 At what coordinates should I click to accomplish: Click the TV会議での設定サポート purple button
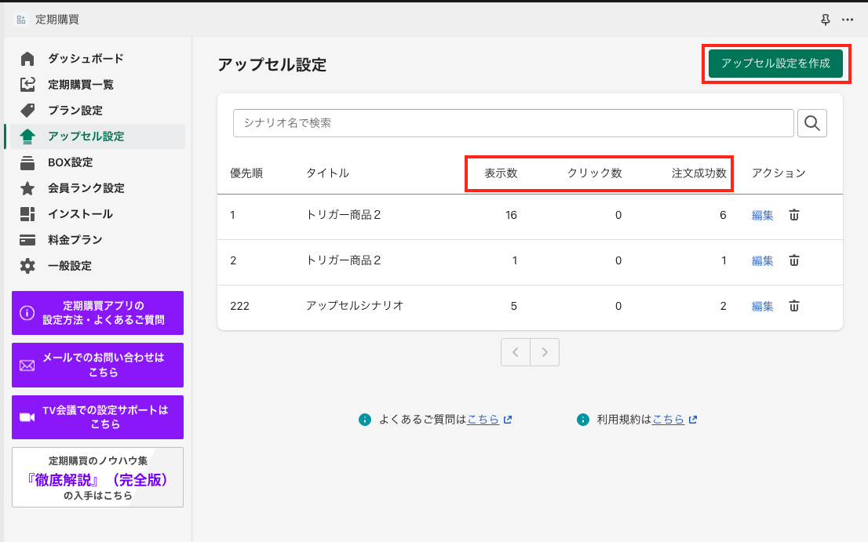tap(98, 417)
